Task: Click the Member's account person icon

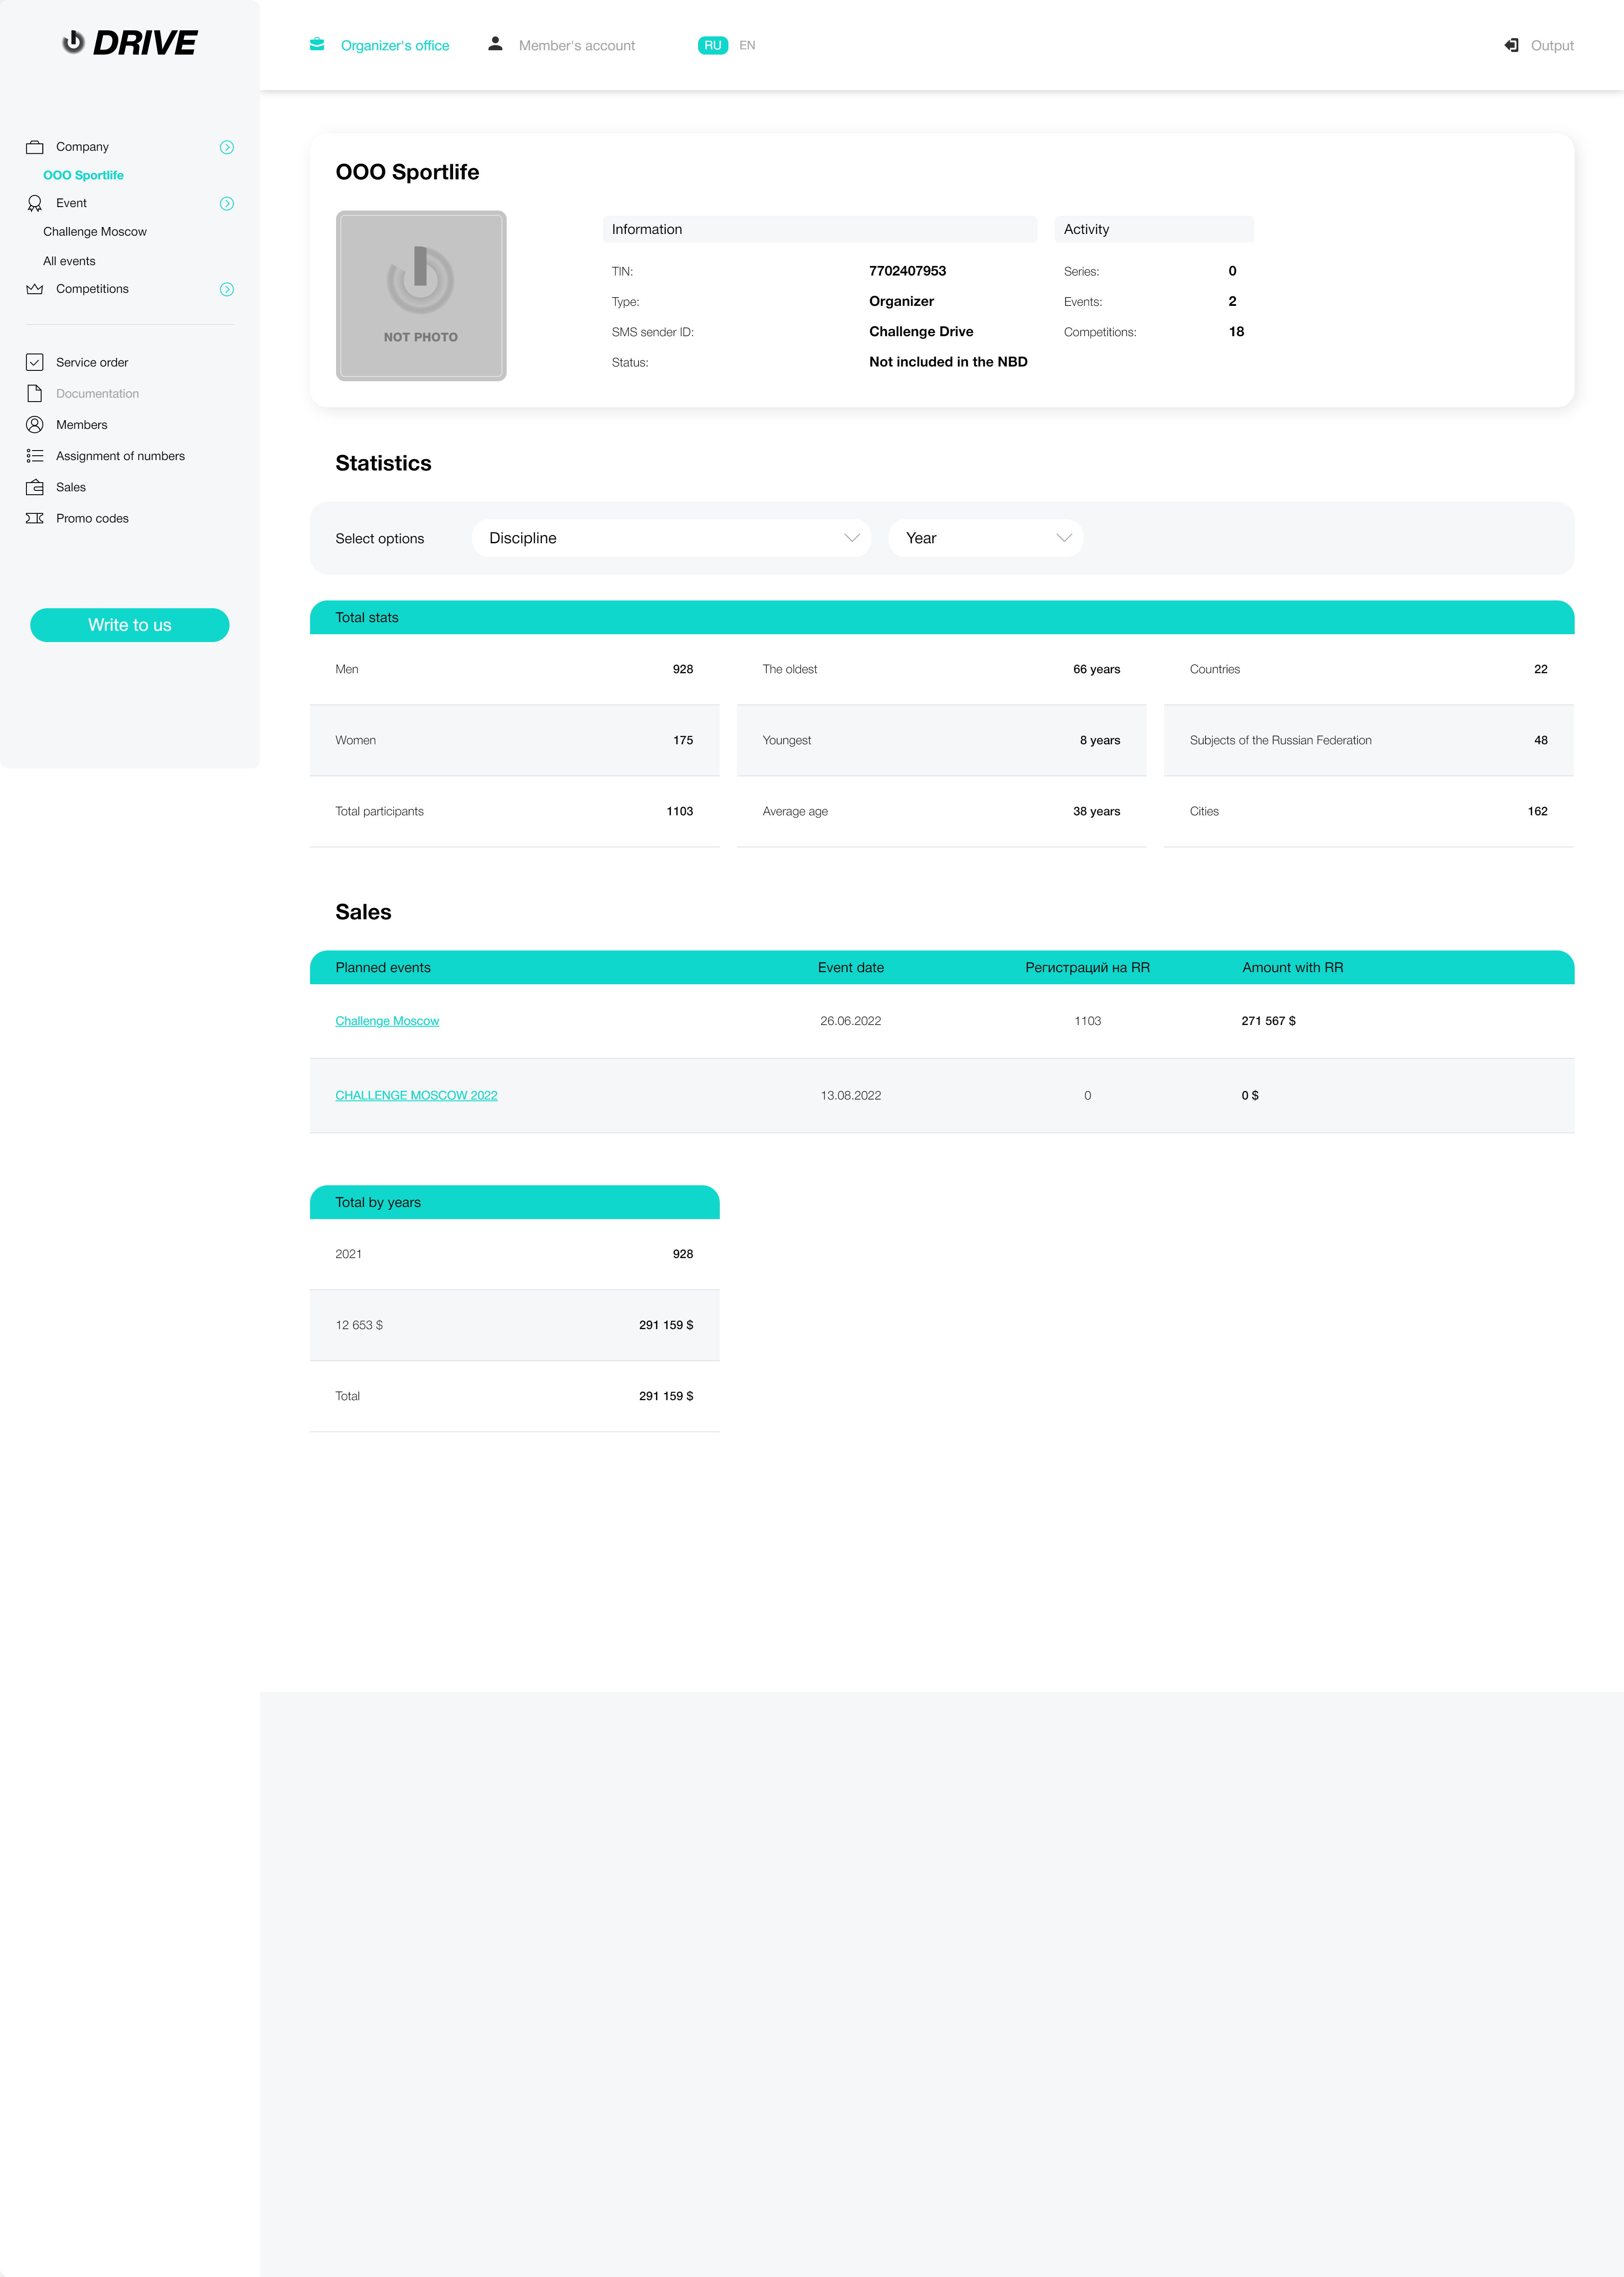Action: [x=495, y=44]
